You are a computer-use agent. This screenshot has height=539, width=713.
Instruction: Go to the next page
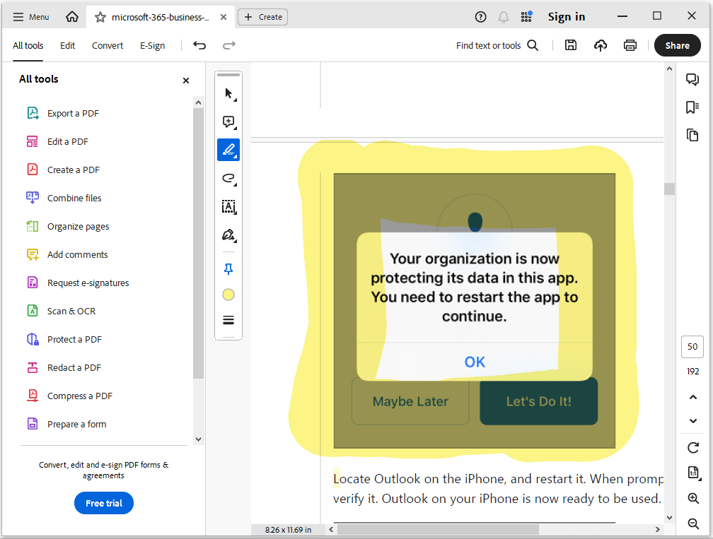pyautogui.click(x=693, y=421)
